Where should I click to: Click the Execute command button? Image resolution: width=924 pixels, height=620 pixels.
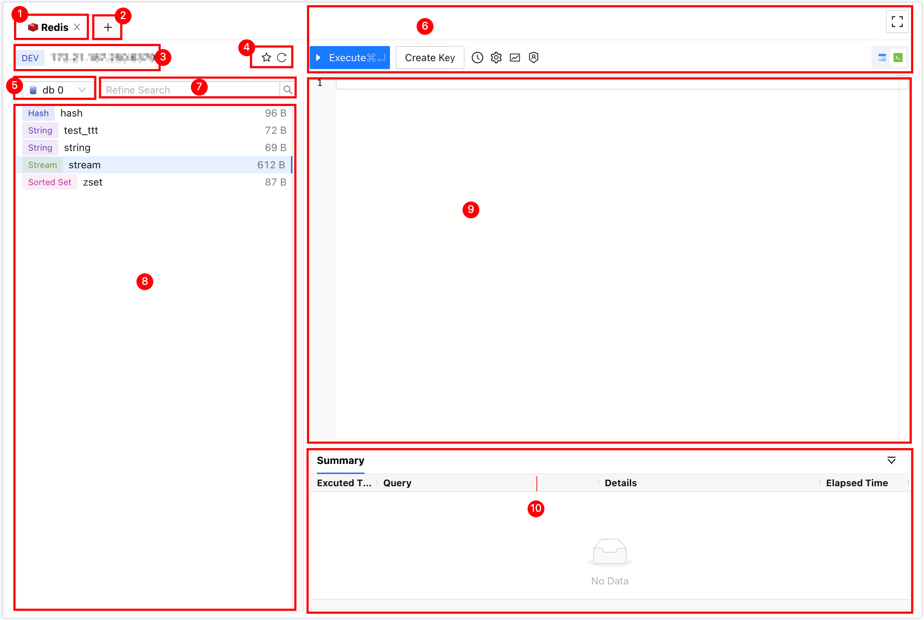(x=349, y=58)
